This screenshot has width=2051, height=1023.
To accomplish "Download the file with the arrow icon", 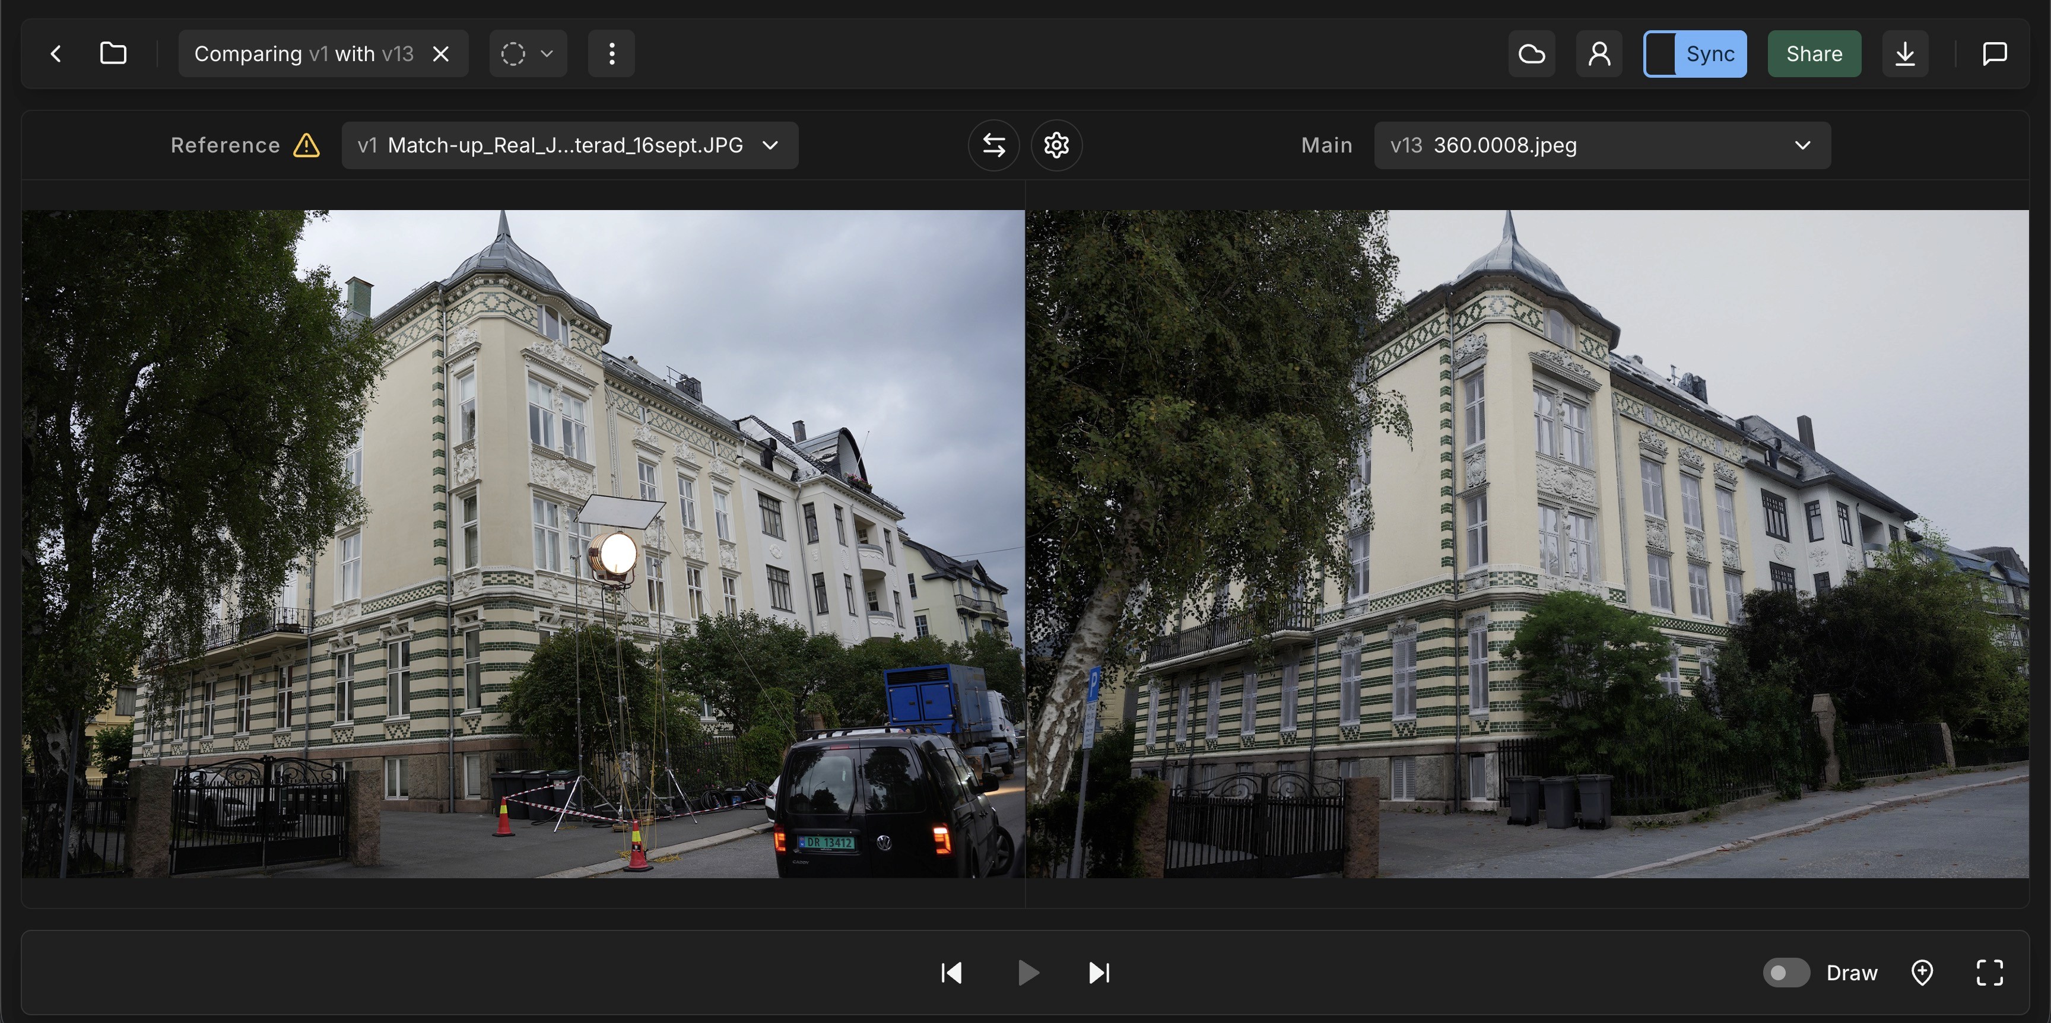I will (x=1904, y=53).
